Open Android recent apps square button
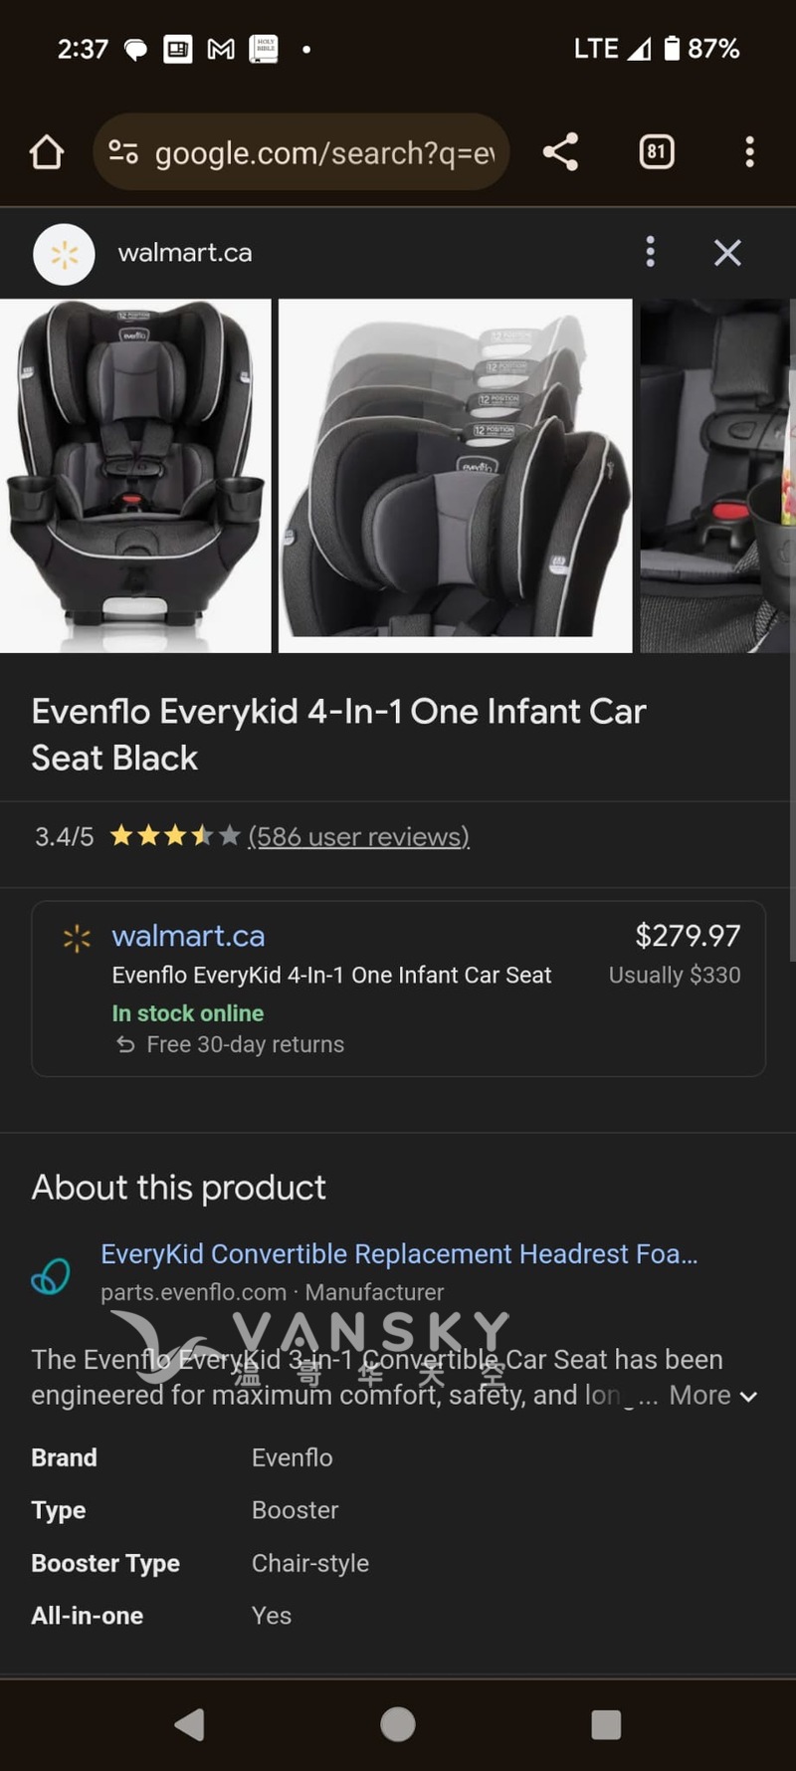Screen dimensions: 796x1771 click(606, 1724)
